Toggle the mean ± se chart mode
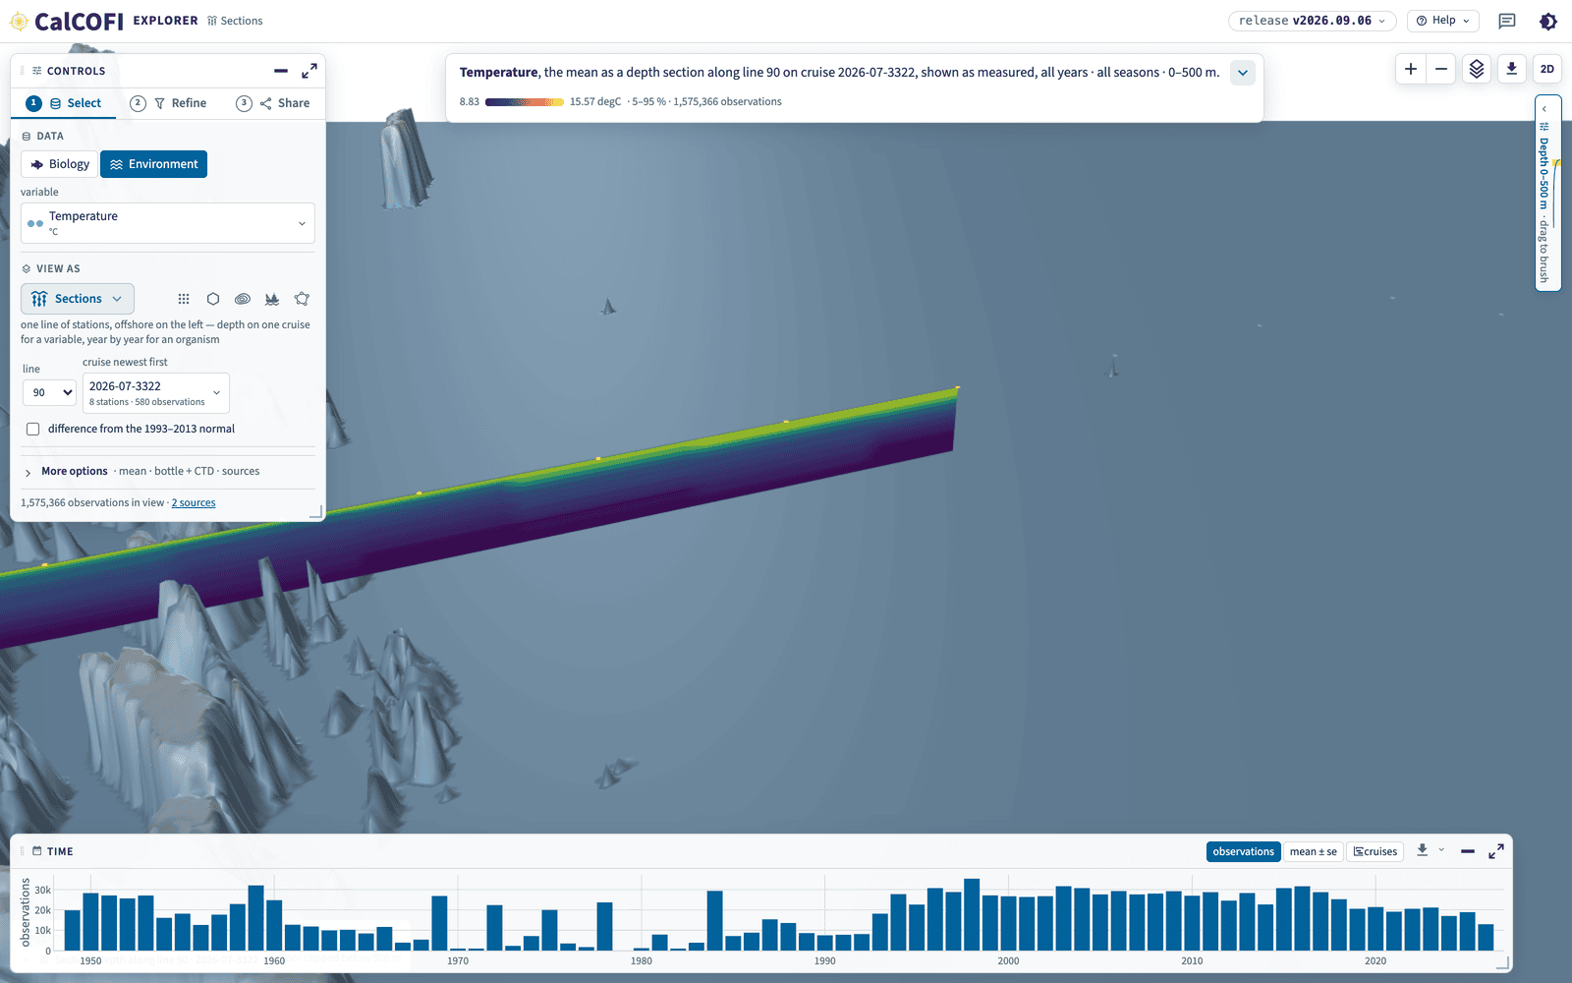The width and height of the screenshot is (1572, 983). click(1314, 851)
